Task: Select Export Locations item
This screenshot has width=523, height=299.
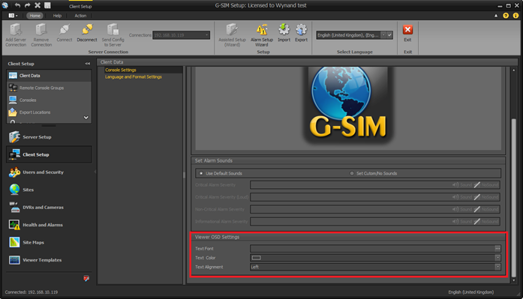Action: [49, 112]
